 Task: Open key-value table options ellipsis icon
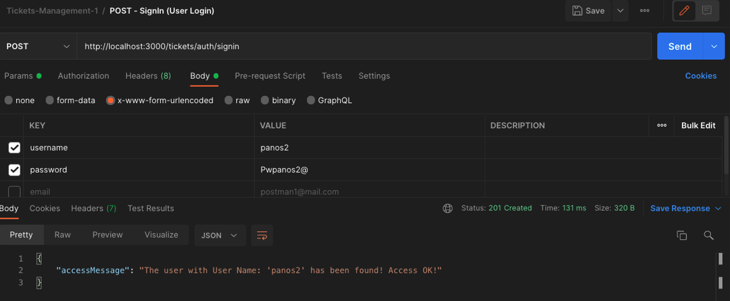click(x=661, y=125)
